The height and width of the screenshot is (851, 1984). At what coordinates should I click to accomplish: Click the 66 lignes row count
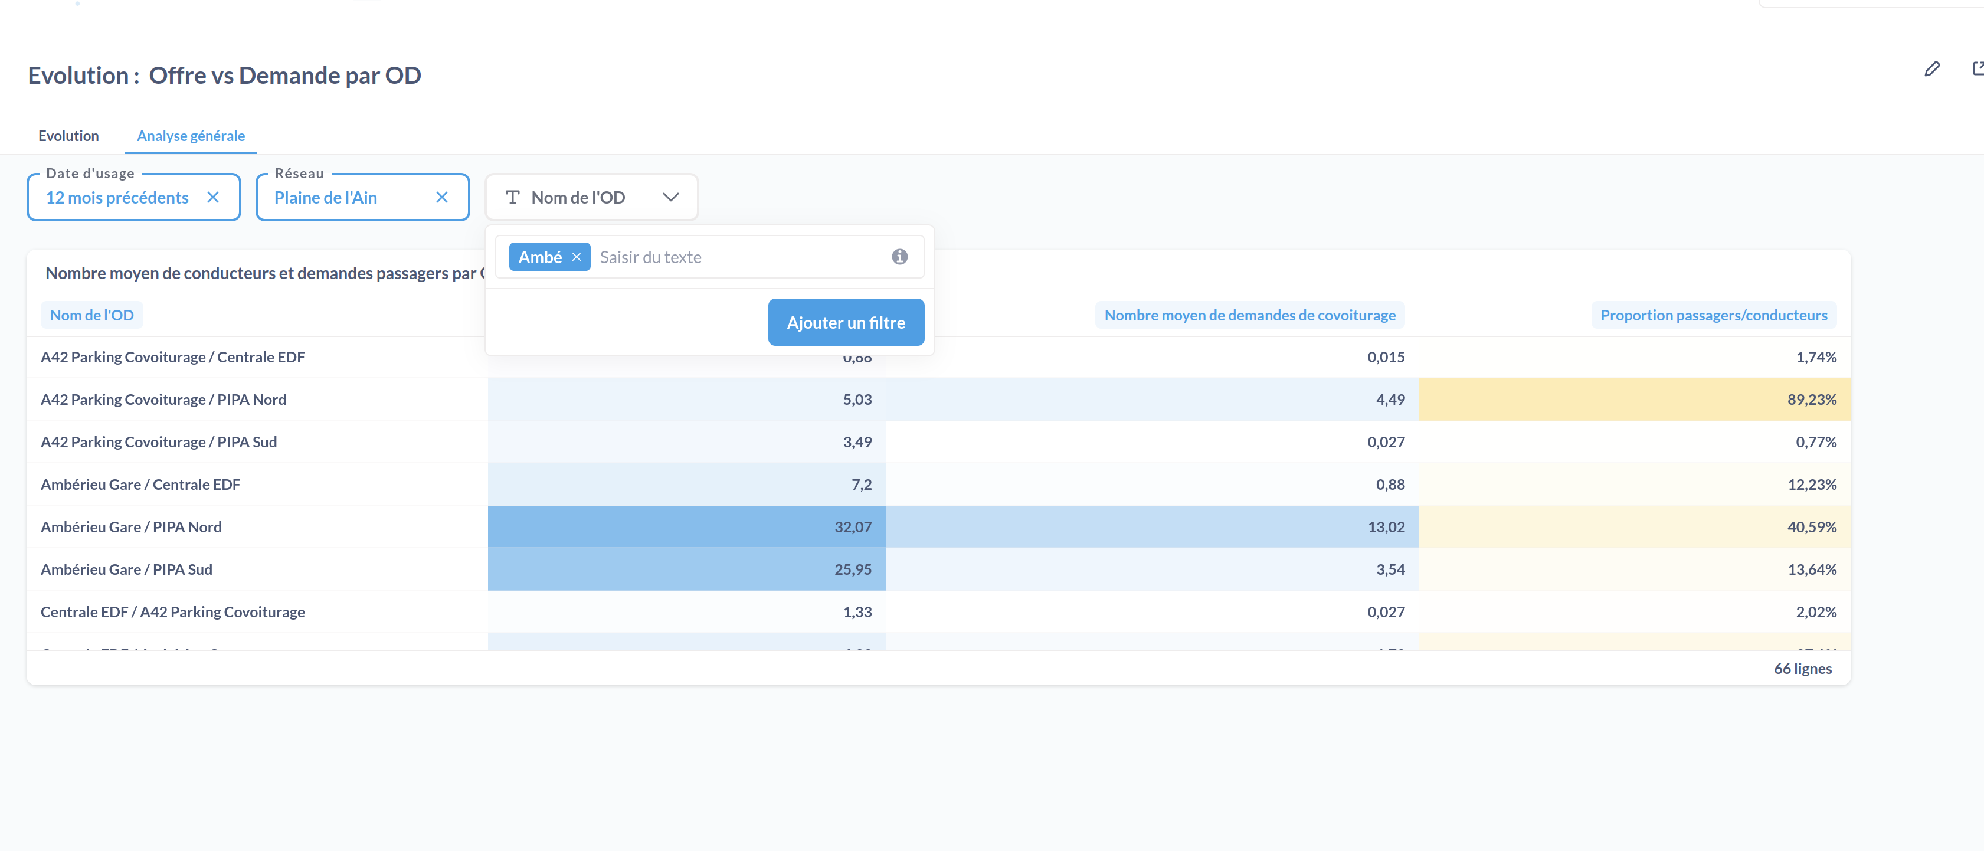click(1802, 669)
